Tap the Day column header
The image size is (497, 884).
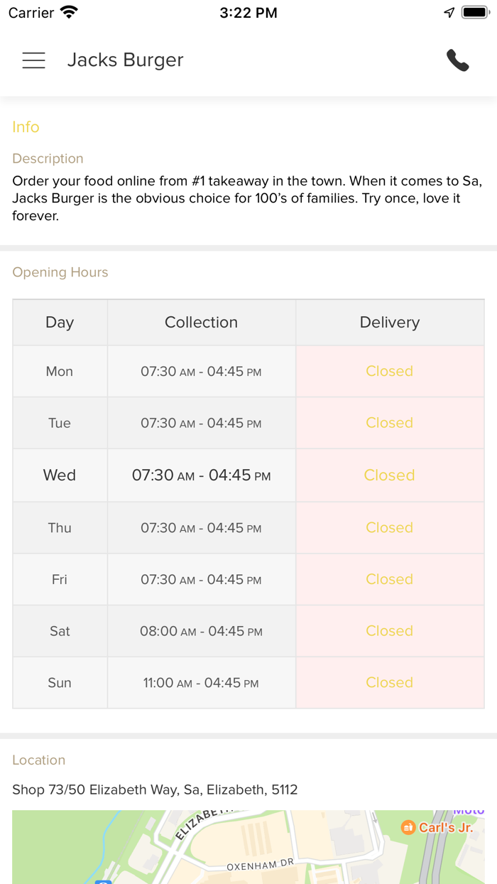tap(60, 323)
